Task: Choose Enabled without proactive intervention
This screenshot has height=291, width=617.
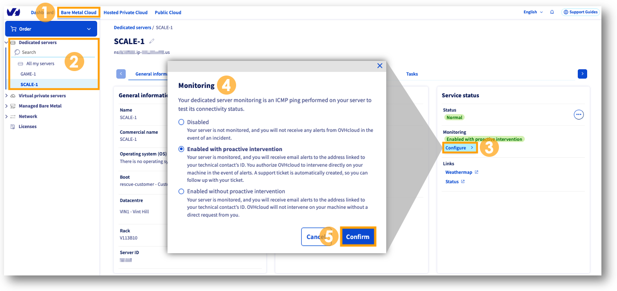Action: 180,191
